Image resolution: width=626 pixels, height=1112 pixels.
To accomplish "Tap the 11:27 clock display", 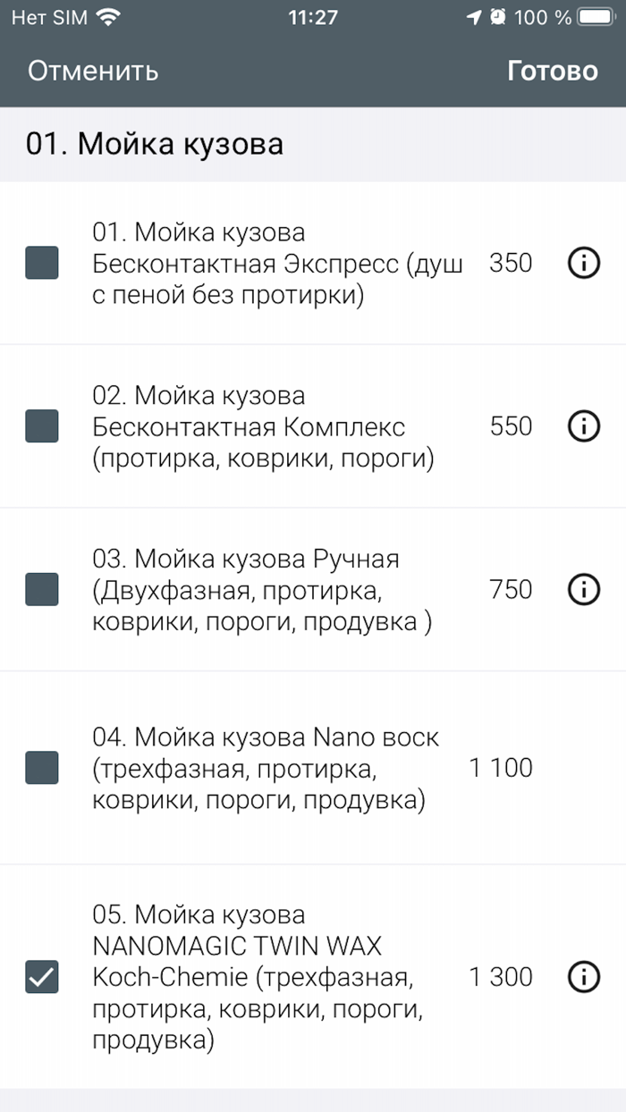I will click(313, 15).
